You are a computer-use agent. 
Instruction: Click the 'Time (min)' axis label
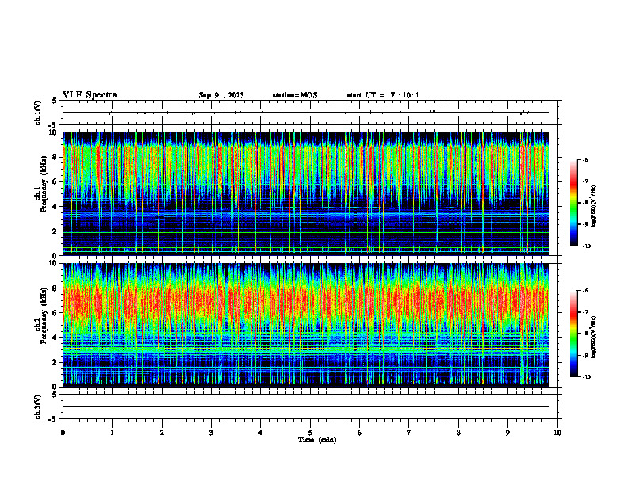pos(317,440)
